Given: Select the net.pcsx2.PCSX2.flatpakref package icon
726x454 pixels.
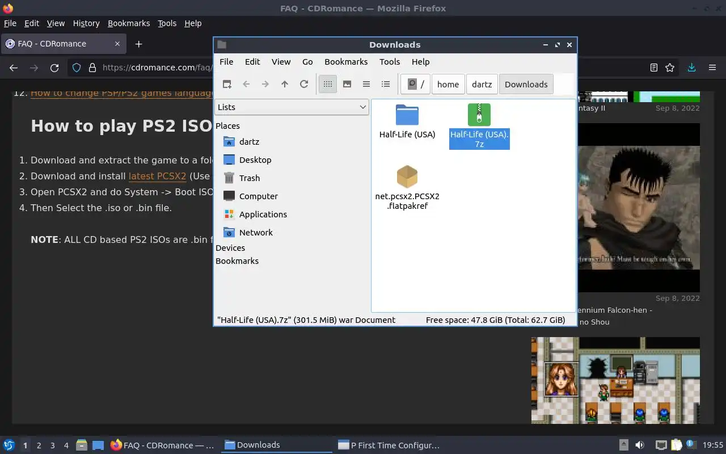Looking at the screenshot, I should coord(407,176).
